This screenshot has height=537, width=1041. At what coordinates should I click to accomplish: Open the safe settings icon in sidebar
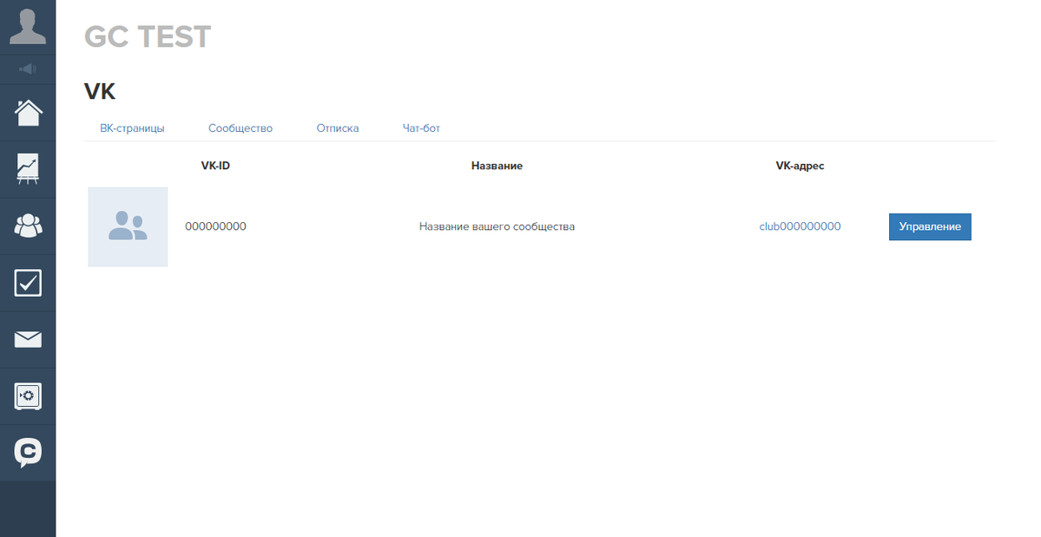28,396
